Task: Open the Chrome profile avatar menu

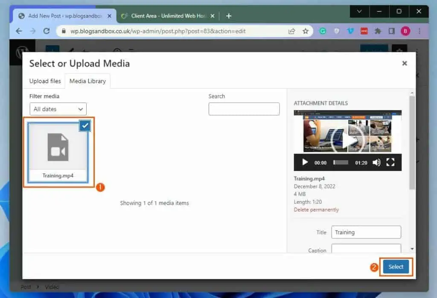Action: click(405, 31)
